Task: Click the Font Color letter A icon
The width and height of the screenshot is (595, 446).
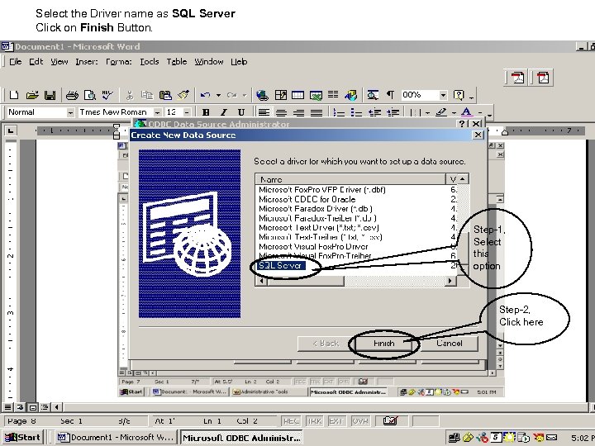Action: pos(466,112)
